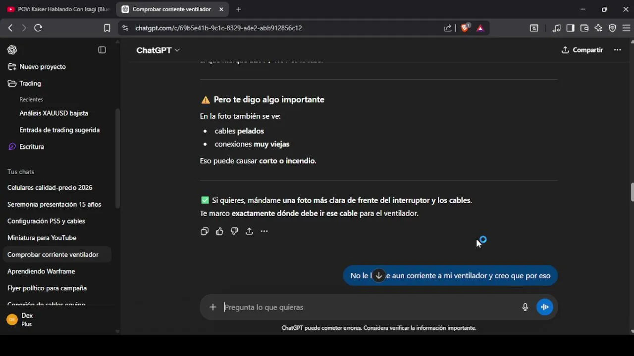Viewport: 634px width, 356px height.
Task: Bookmark this page with bookmark icon
Action: [107, 28]
